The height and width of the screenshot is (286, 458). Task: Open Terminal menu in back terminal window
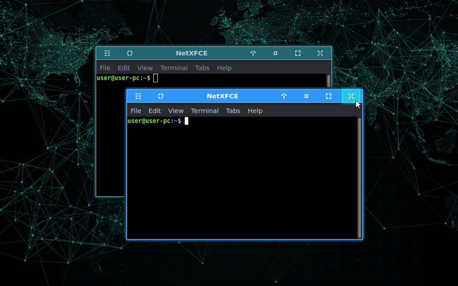(x=174, y=68)
